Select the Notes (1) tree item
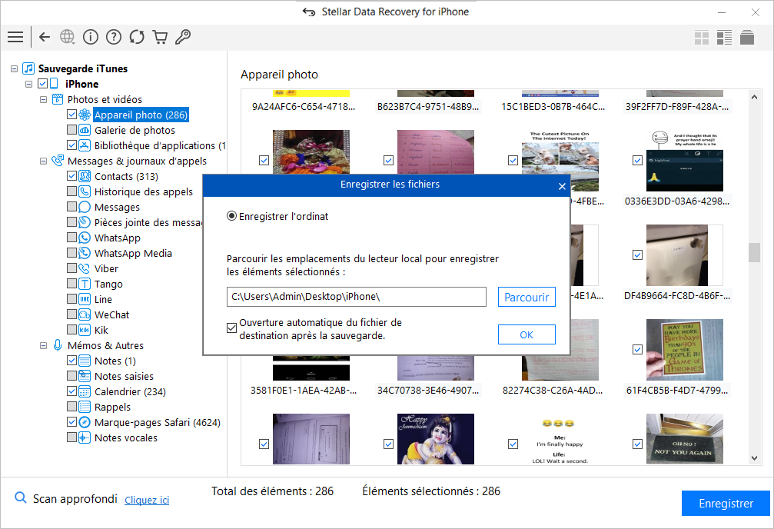 tap(115, 361)
